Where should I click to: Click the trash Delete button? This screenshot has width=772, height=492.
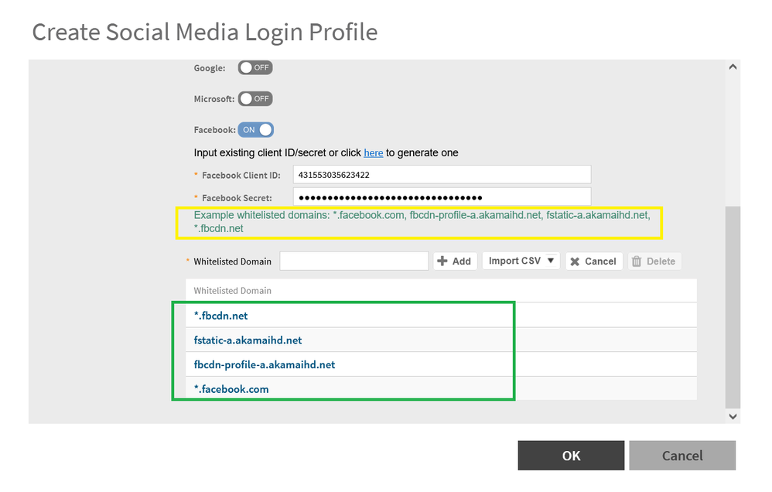coord(654,261)
